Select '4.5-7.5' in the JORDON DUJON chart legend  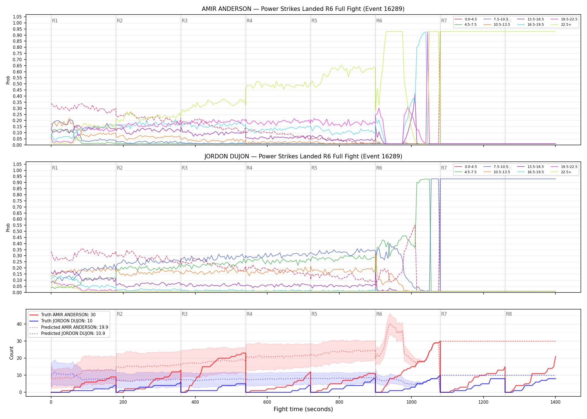[471, 172]
